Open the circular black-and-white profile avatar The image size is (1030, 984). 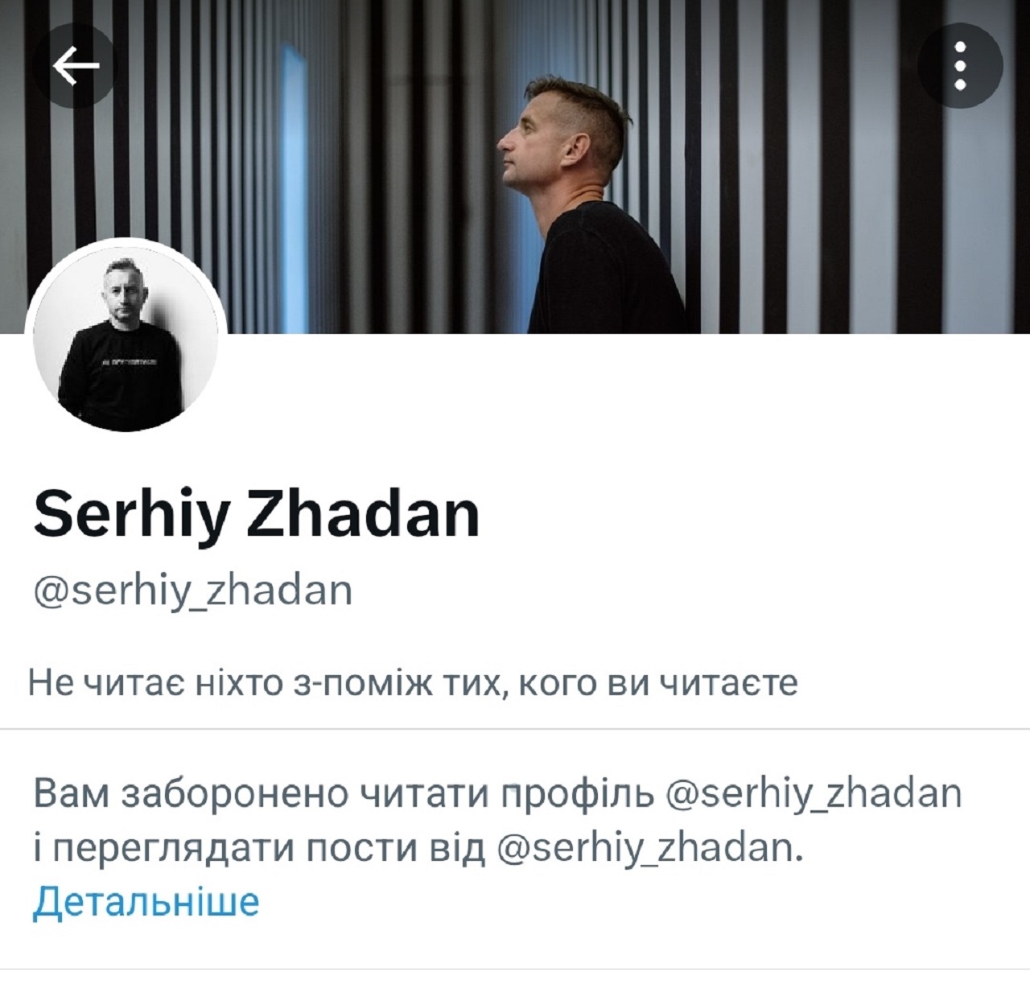(126, 340)
